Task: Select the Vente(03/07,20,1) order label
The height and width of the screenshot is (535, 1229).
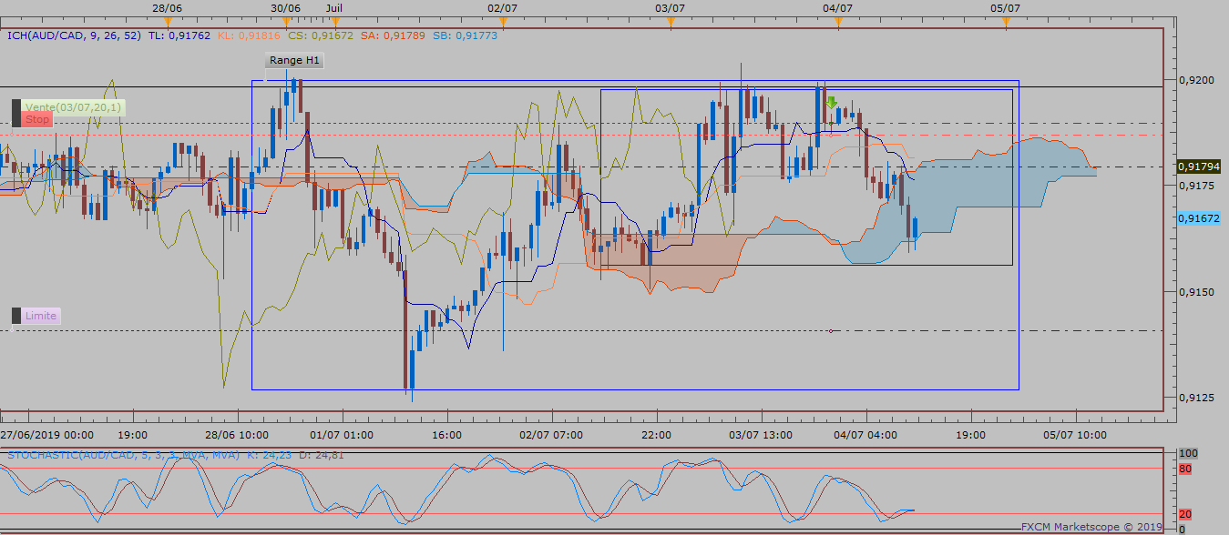Action: coord(75,106)
